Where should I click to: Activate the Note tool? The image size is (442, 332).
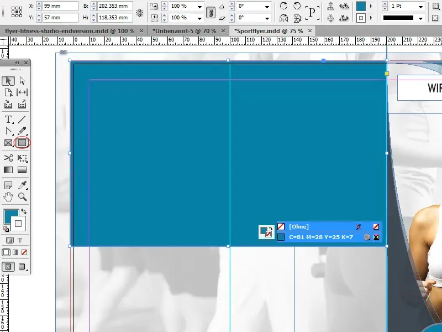coord(8,185)
